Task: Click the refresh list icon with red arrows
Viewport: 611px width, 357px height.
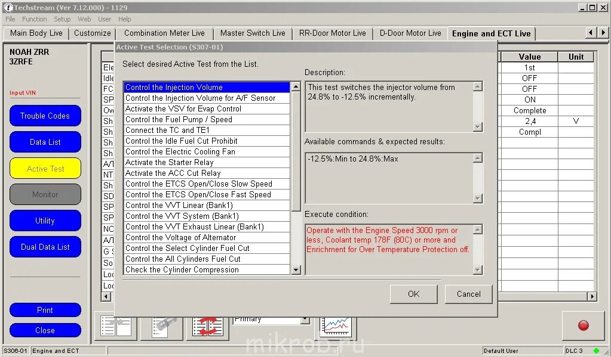Action: [207, 327]
